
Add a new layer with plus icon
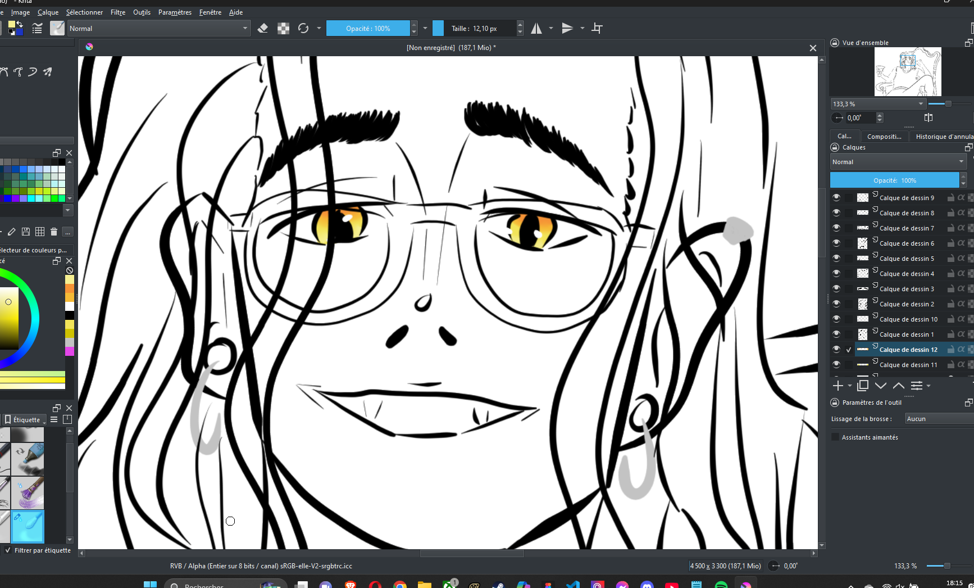point(838,385)
